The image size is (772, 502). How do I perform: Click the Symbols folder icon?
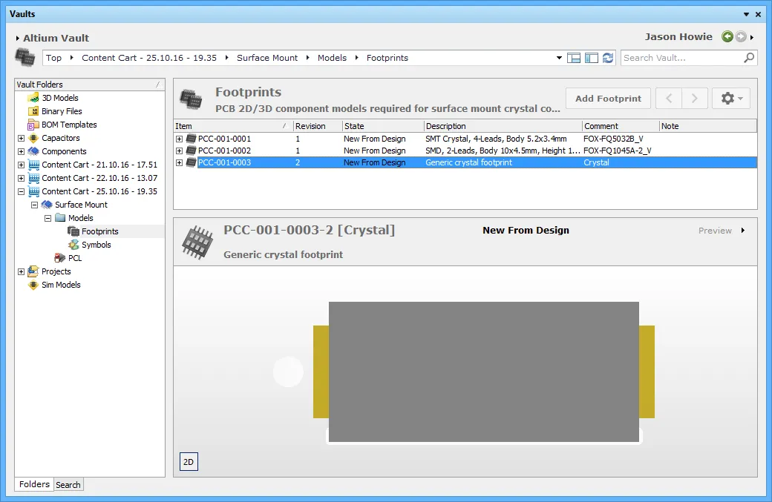tap(73, 245)
